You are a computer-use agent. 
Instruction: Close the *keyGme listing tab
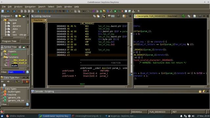coord(45,20)
